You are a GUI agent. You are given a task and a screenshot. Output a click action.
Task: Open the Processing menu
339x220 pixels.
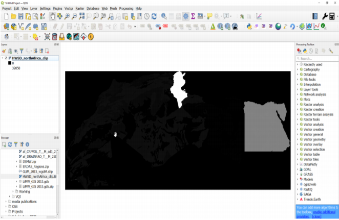point(126,8)
